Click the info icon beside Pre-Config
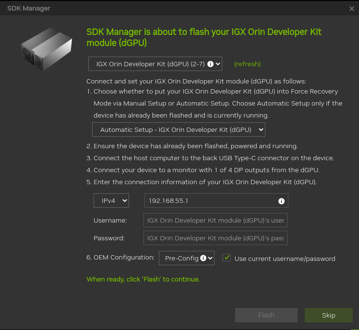 (203, 258)
